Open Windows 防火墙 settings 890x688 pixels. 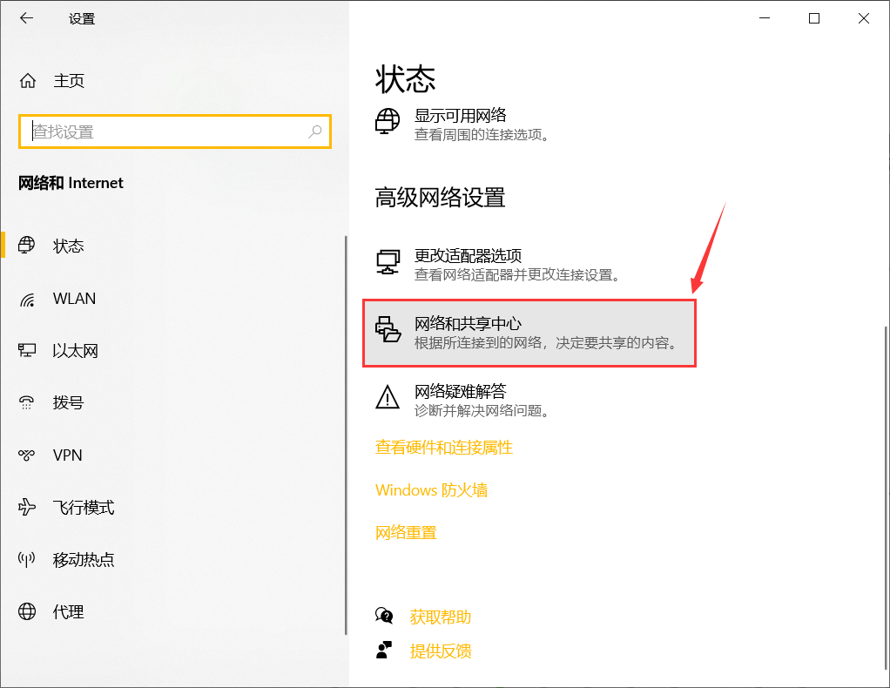point(431,489)
